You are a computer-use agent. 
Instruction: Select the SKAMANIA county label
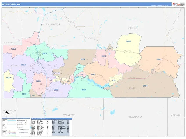coord(135,117)
